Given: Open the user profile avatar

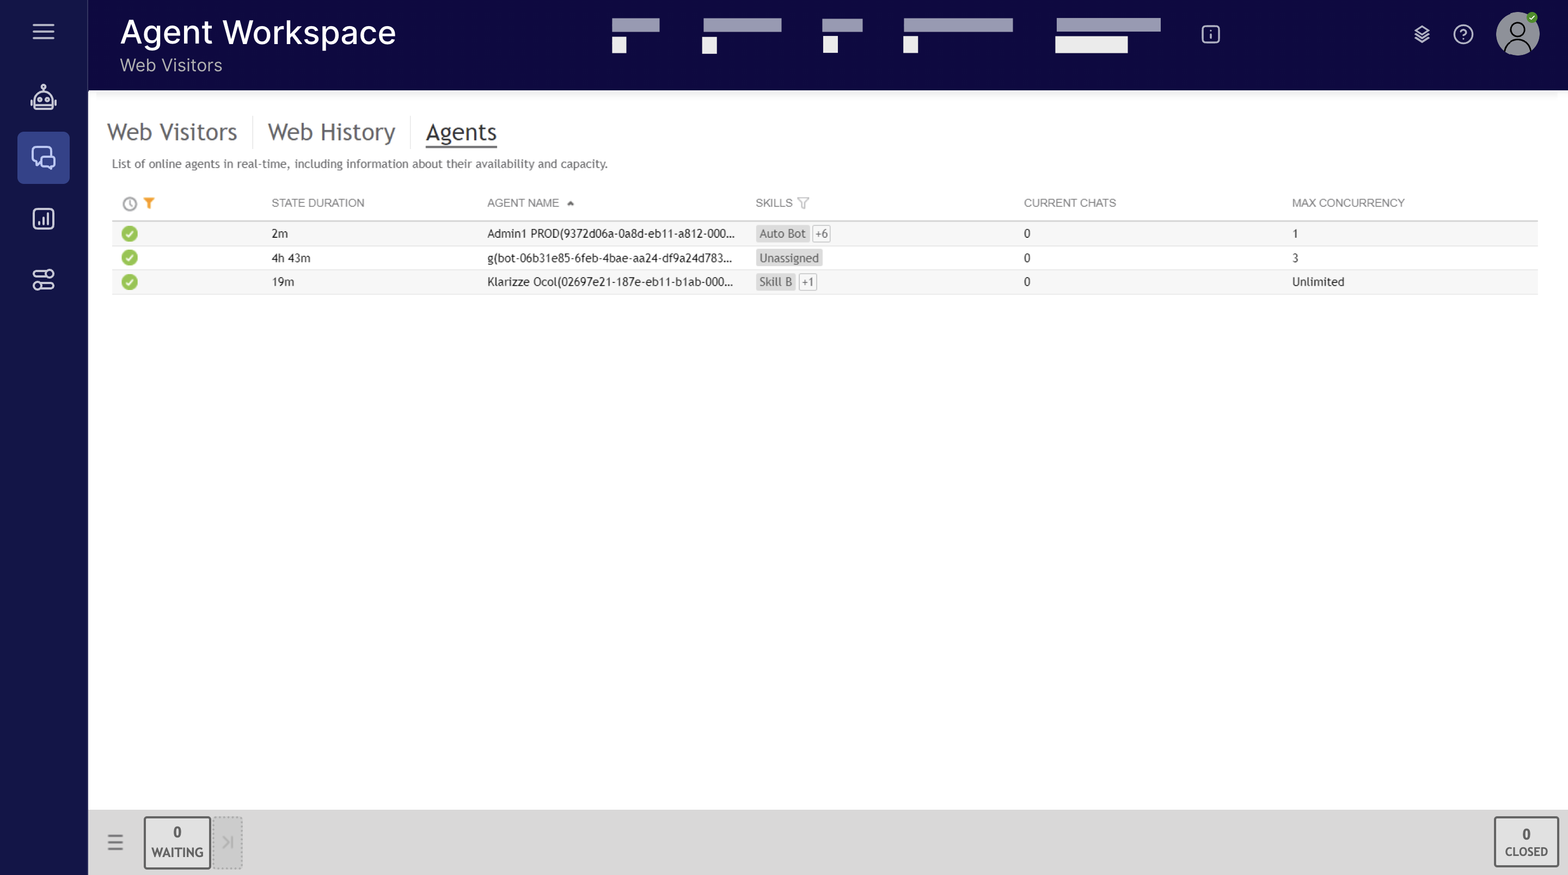Looking at the screenshot, I should [1517, 34].
